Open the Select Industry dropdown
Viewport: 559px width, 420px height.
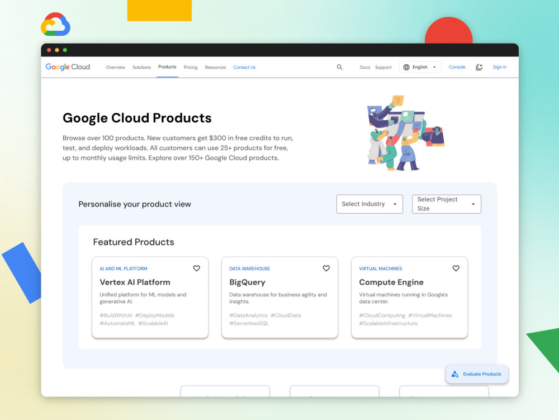[x=369, y=204]
